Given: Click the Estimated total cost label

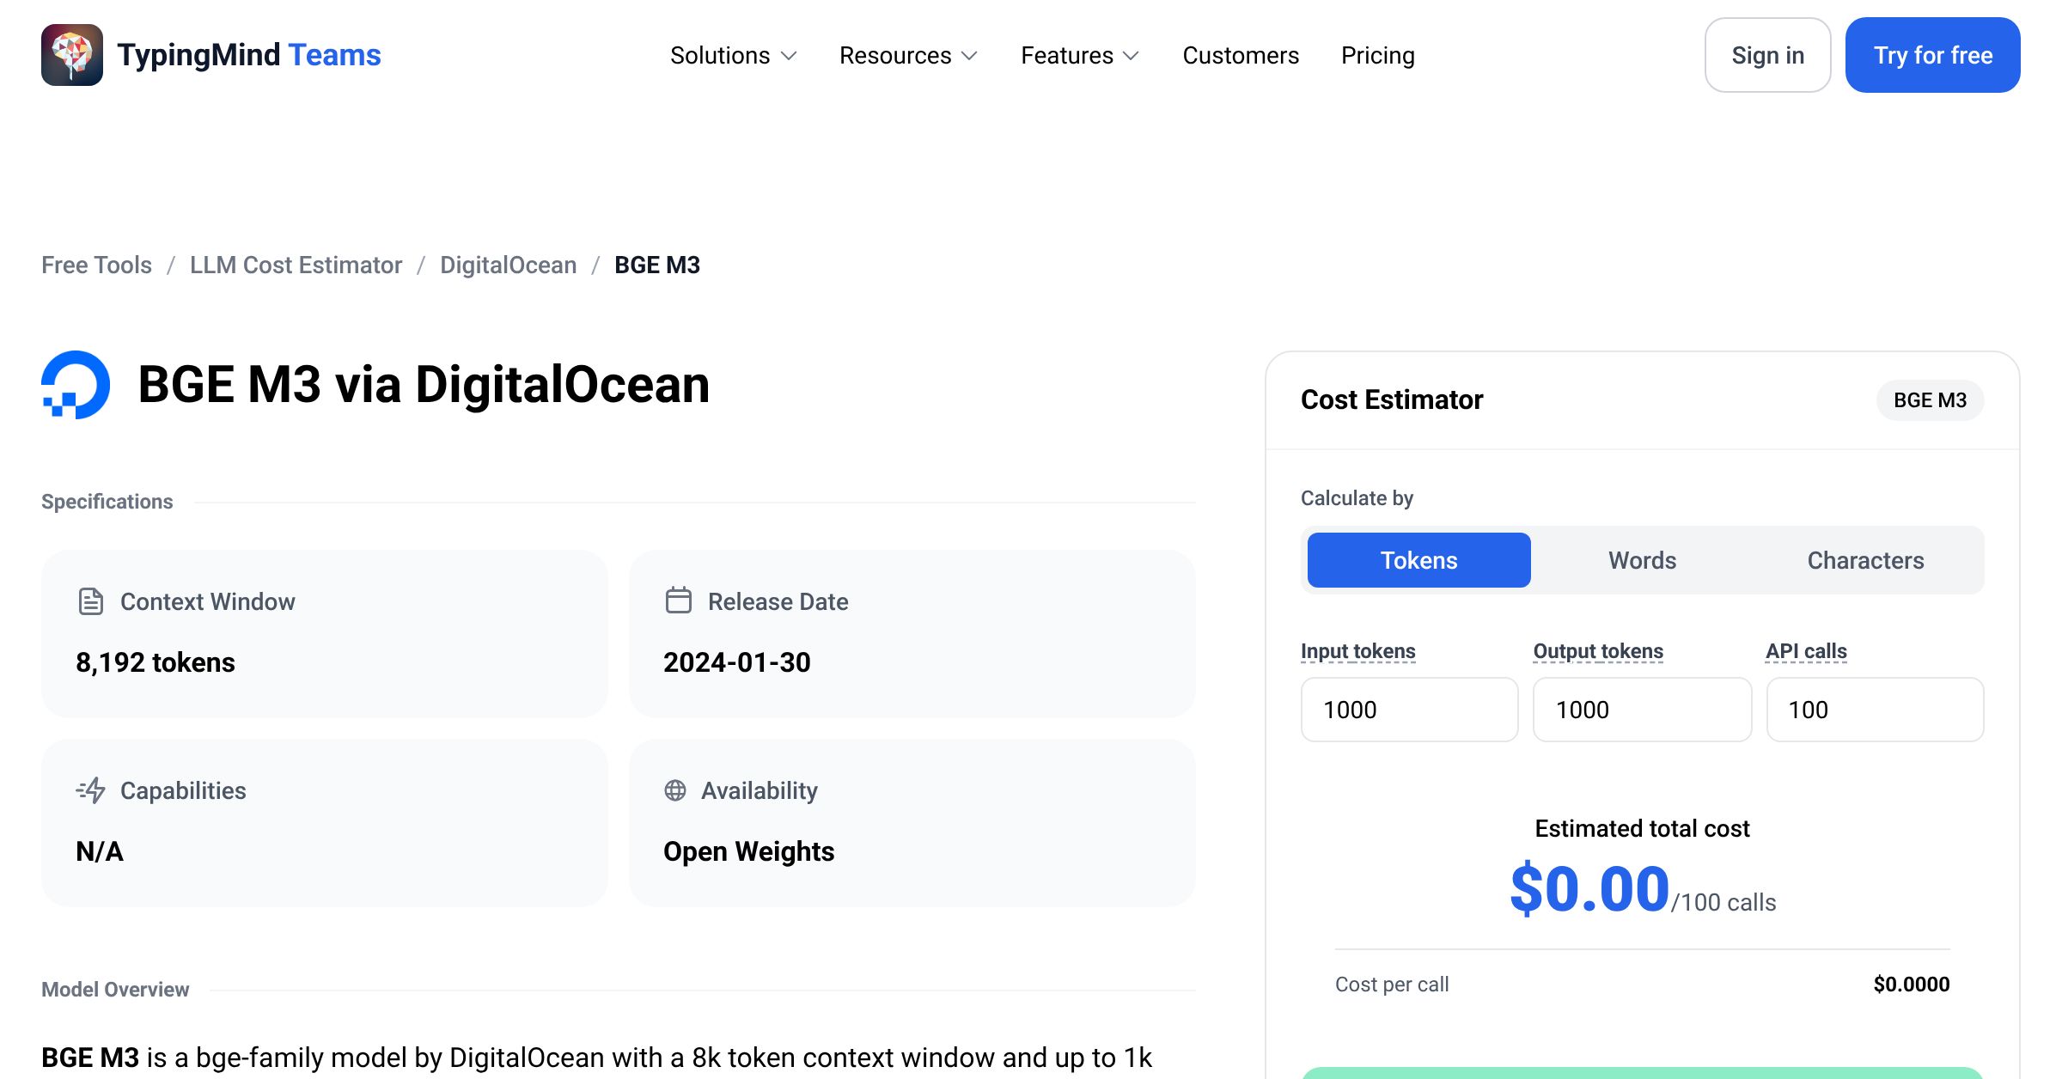Looking at the screenshot, I should click(x=1643, y=828).
